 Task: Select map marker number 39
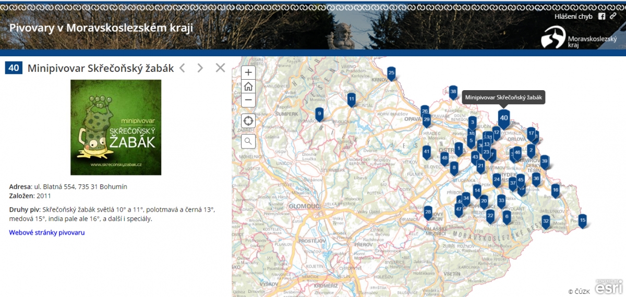coord(545,162)
